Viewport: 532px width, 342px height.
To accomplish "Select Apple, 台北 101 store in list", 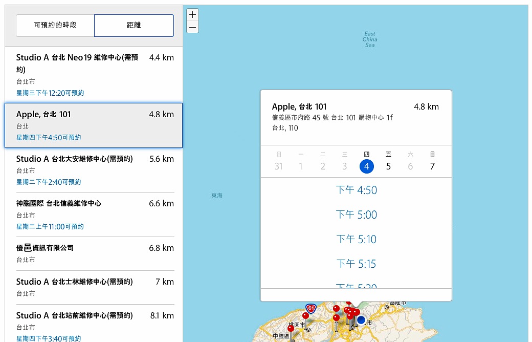I will pos(94,125).
